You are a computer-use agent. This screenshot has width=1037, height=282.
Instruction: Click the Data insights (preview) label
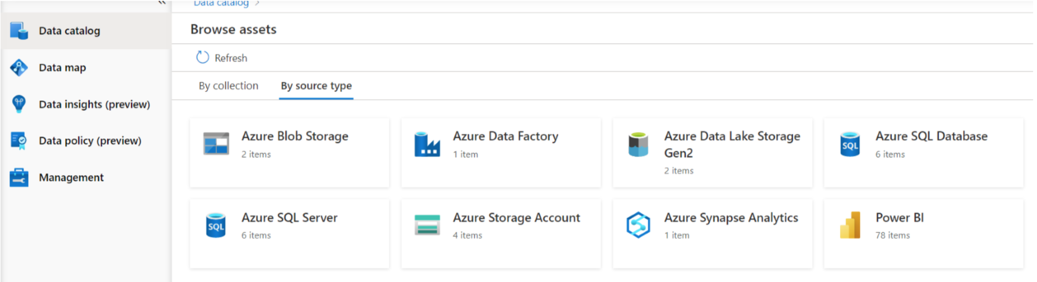click(x=94, y=104)
